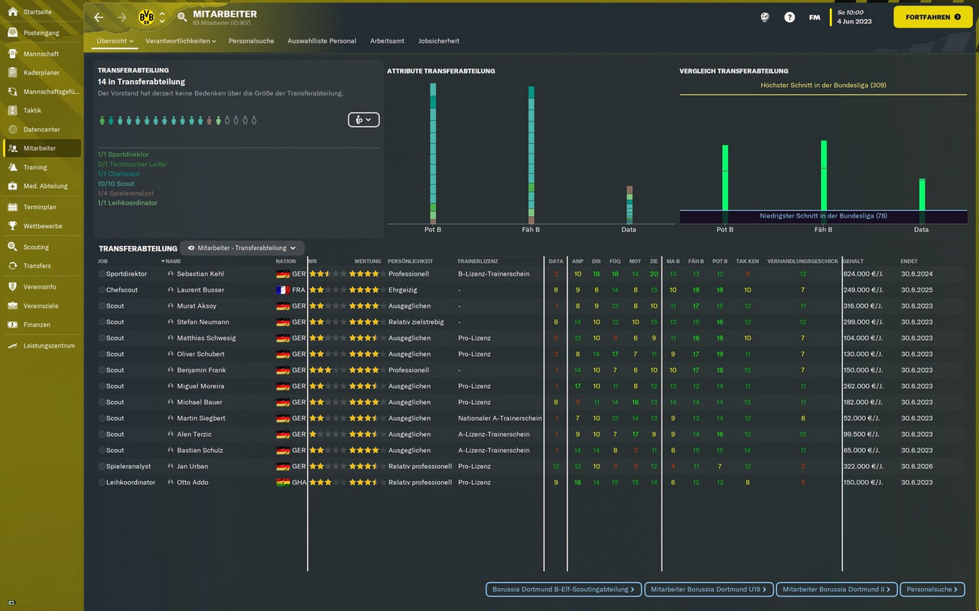This screenshot has height=611, width=979.
Task: Click the 1/1 Sportdirektor staffing line
Action: (123, 154)
